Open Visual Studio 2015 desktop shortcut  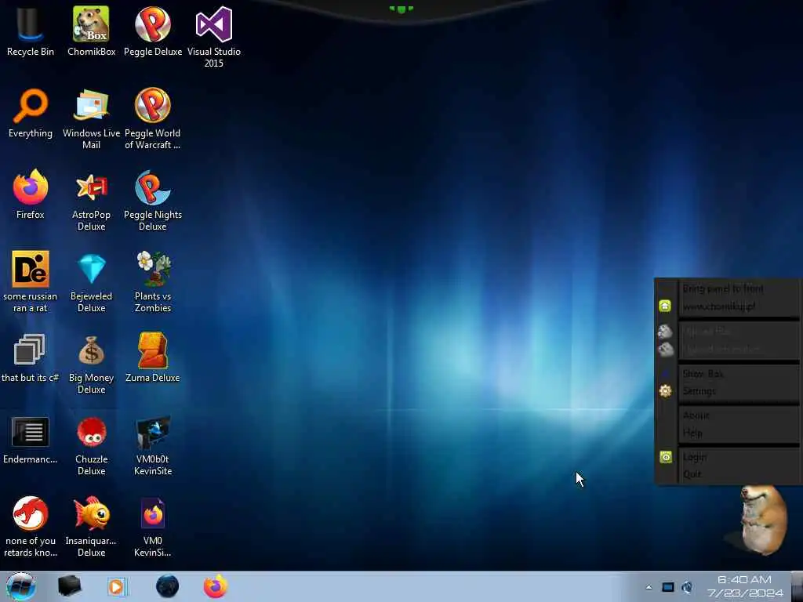(213, 37)
